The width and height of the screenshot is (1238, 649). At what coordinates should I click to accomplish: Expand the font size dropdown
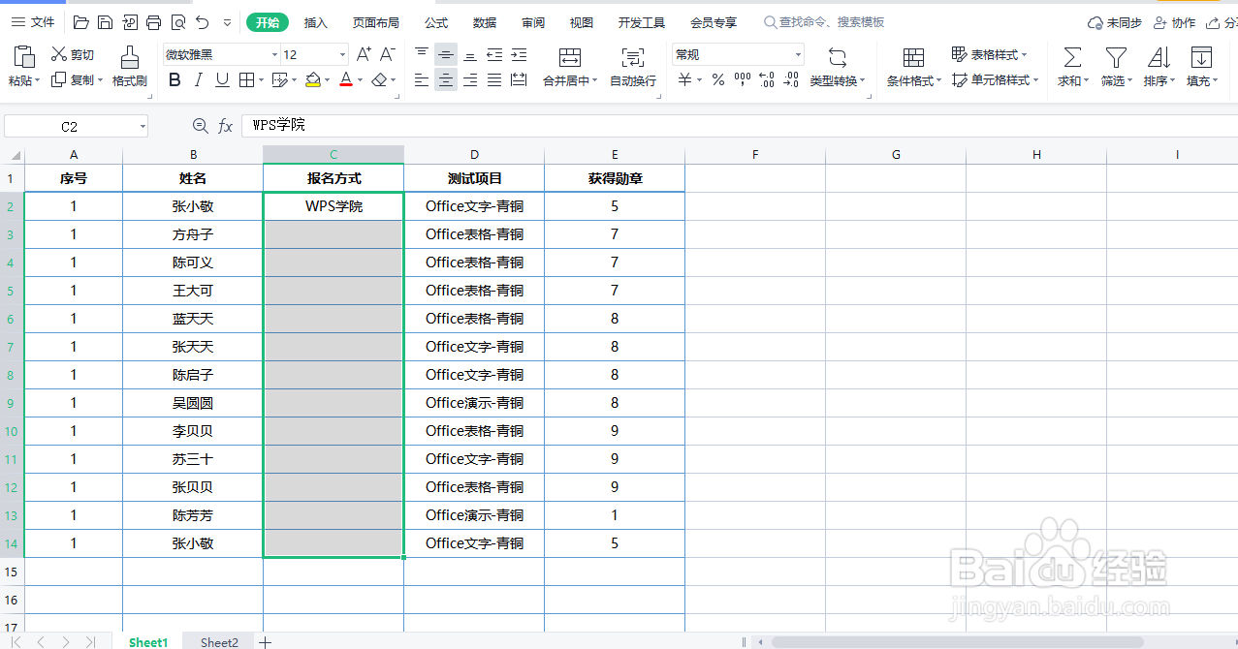pos(341,54)
